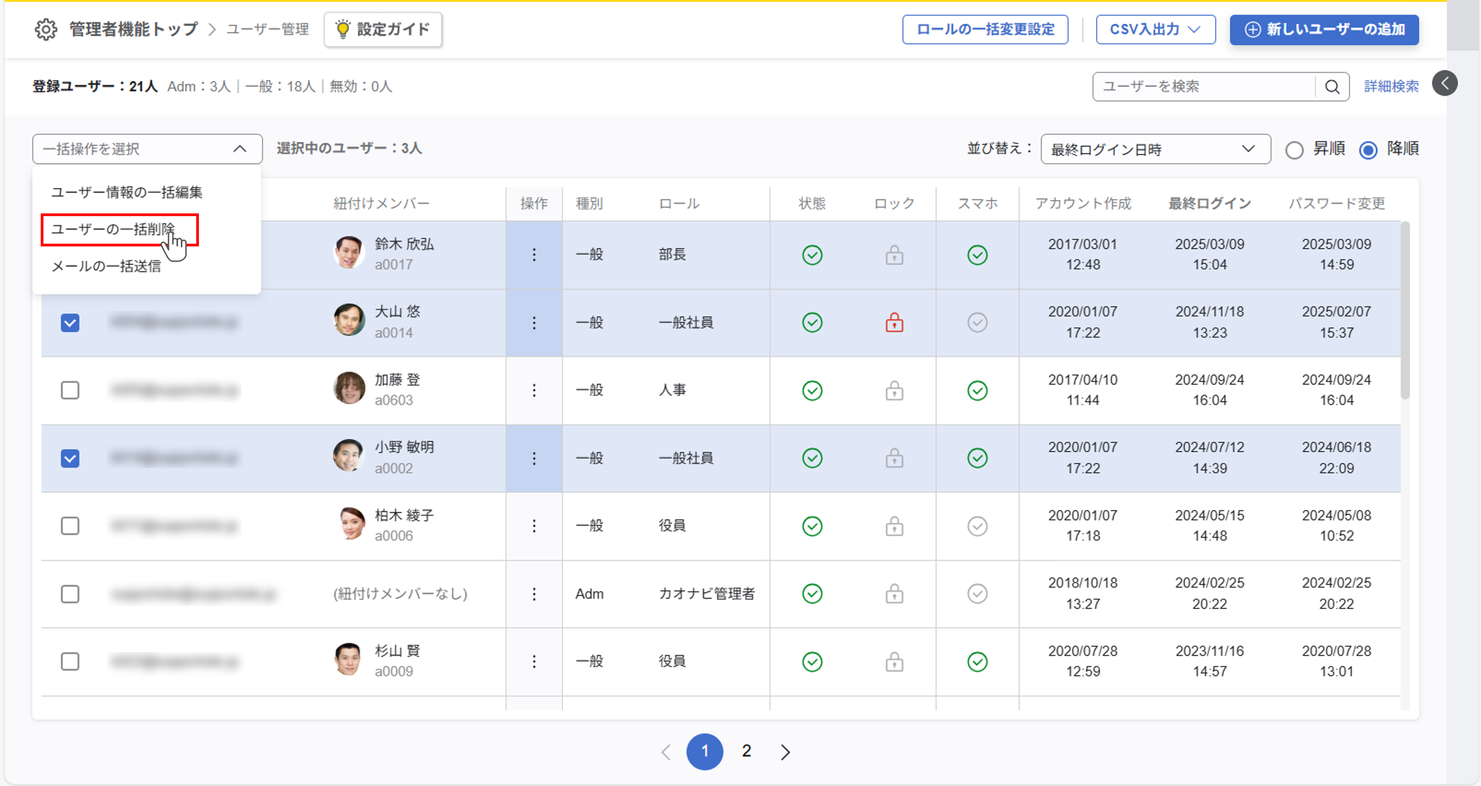Select the 昇順 radio button

click(1294, 150)
